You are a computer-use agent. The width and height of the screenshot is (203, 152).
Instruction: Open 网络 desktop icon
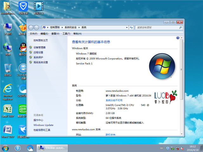8,49
